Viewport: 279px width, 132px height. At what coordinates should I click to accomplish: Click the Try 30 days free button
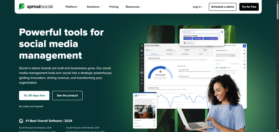point(34,96)
